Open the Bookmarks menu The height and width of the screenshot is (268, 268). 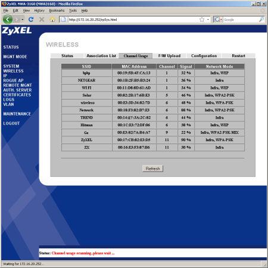tap(57, 11)
